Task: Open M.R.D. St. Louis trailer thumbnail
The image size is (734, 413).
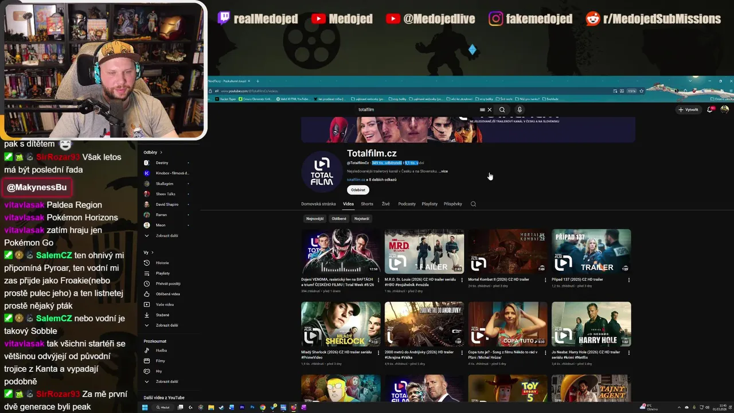Action: point(424,251)
